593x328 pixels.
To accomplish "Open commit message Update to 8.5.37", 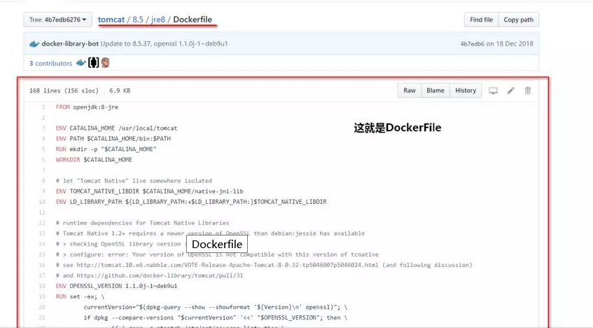I will 164,43.
